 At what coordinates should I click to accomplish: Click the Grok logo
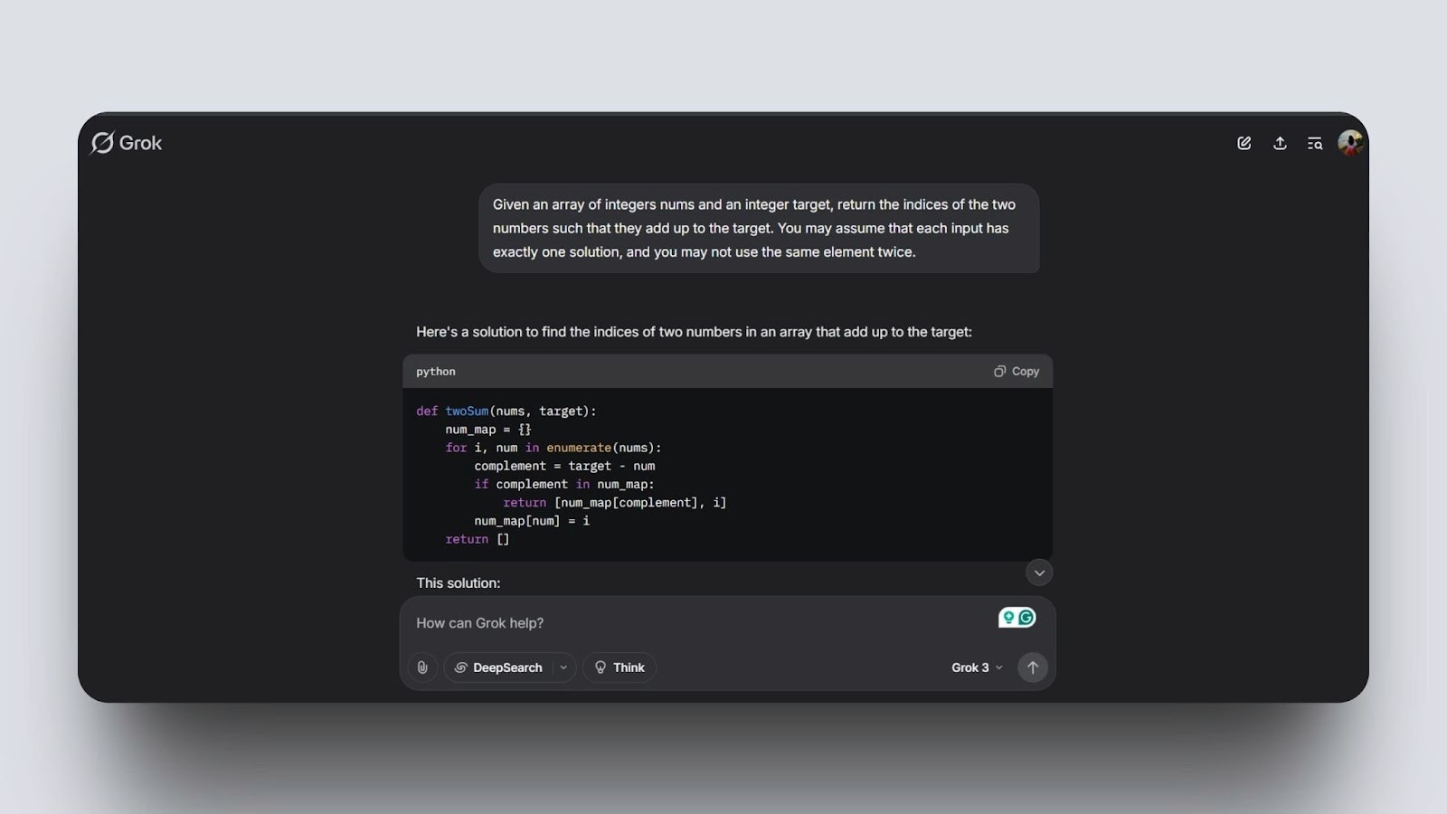(127, 143)
